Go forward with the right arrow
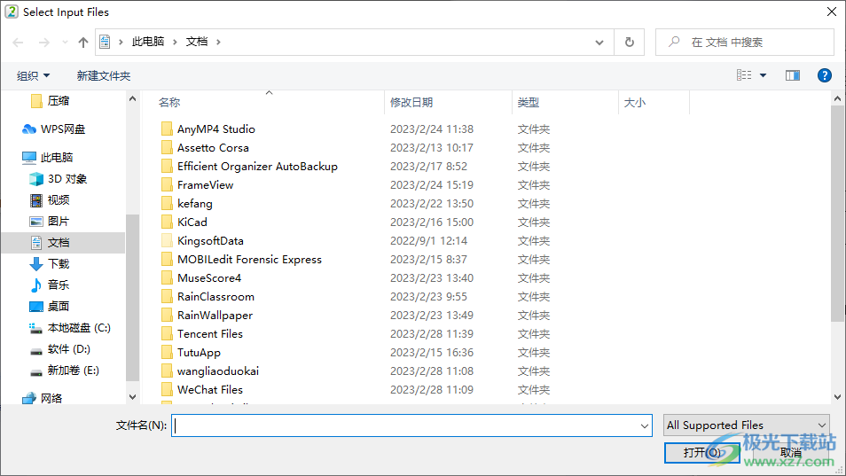 [44, 42]
